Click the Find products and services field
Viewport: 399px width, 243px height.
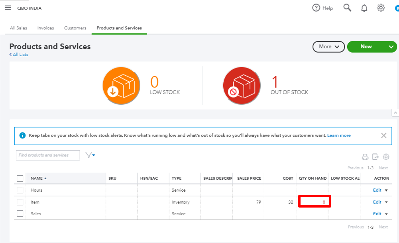point(48,155)
